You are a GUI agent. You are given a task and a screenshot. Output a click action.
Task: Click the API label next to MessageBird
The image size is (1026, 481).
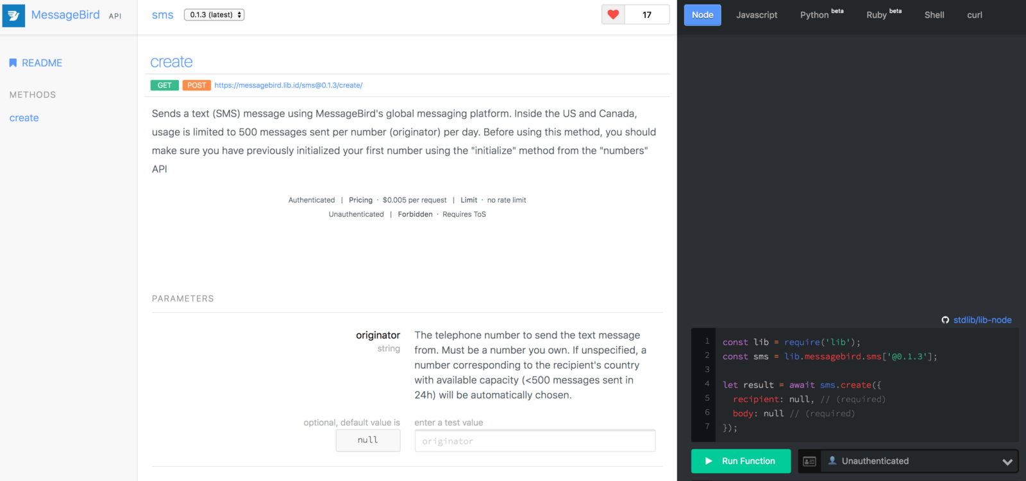(115, 16)
